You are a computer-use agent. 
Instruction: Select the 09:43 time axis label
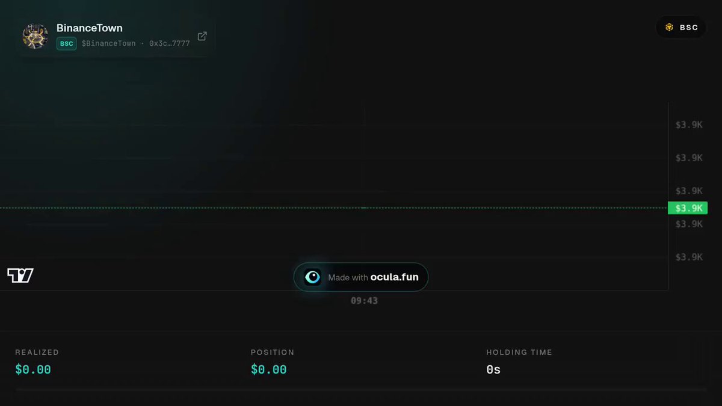tap(364, 300)
